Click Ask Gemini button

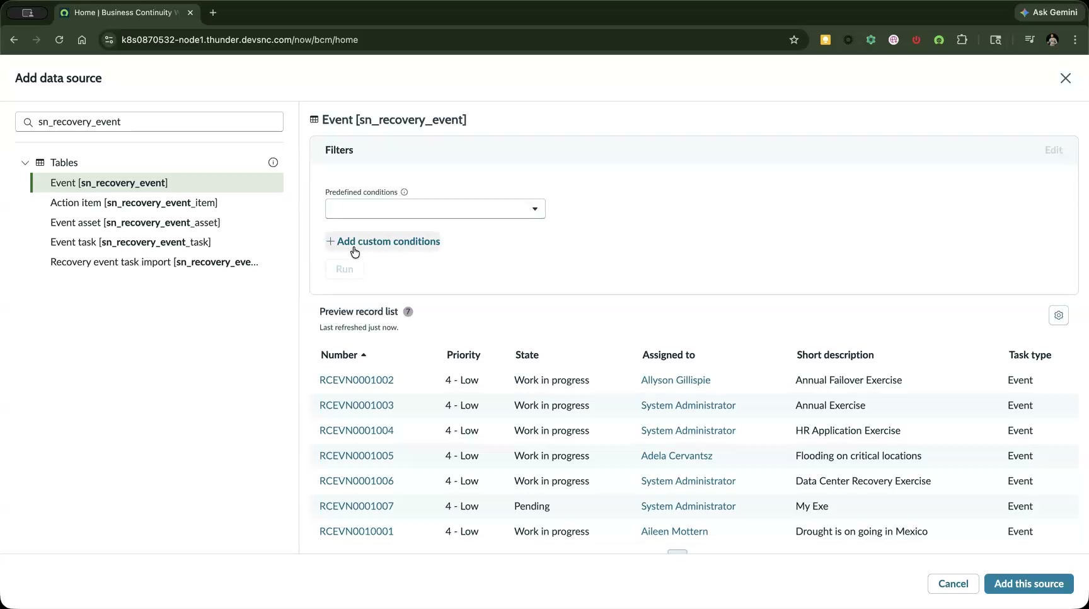[x=1049, y=13]
